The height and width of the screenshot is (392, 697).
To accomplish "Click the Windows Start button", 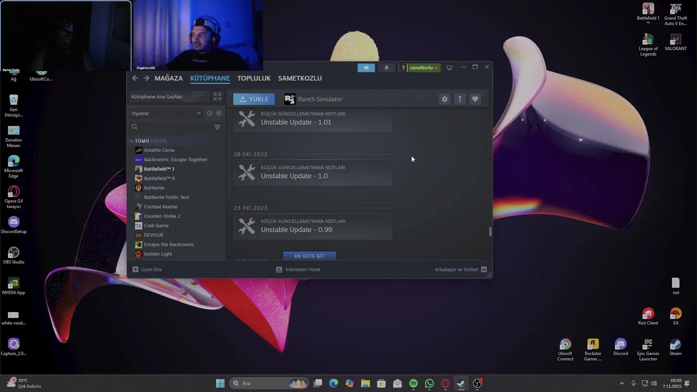I will 220,383.
